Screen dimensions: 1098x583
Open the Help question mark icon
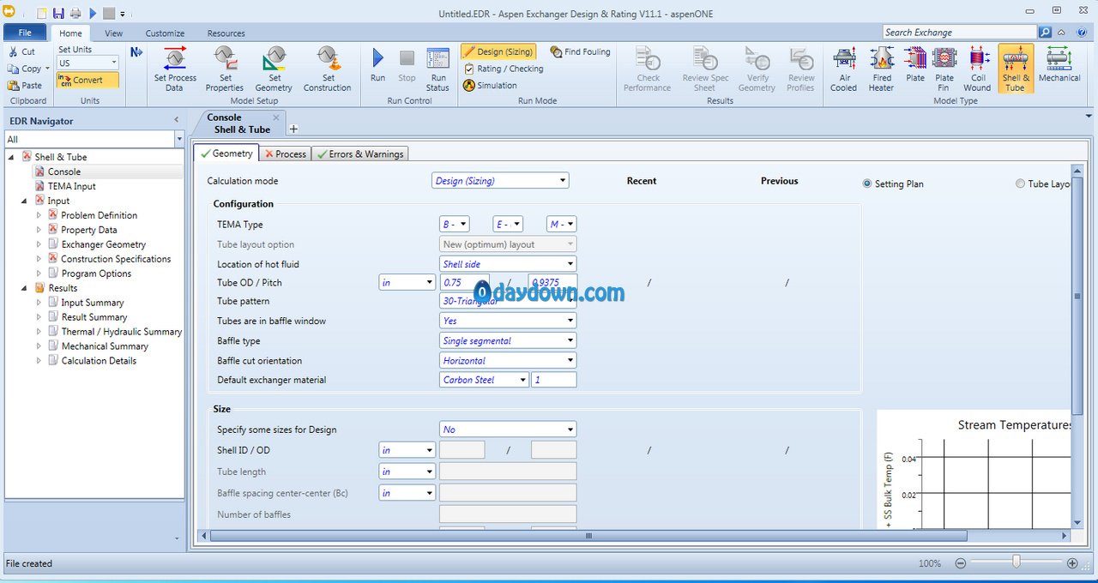click(x=1082, y=32)
